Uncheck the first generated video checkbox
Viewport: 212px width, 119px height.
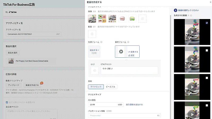pyautogui.click(x=207, y=23)
